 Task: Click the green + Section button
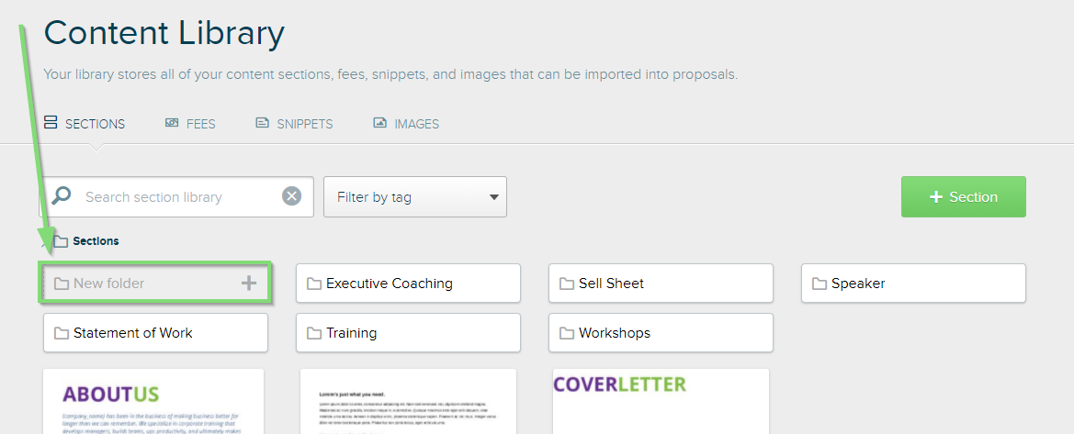pyautogui.click(x=964, y=197)
